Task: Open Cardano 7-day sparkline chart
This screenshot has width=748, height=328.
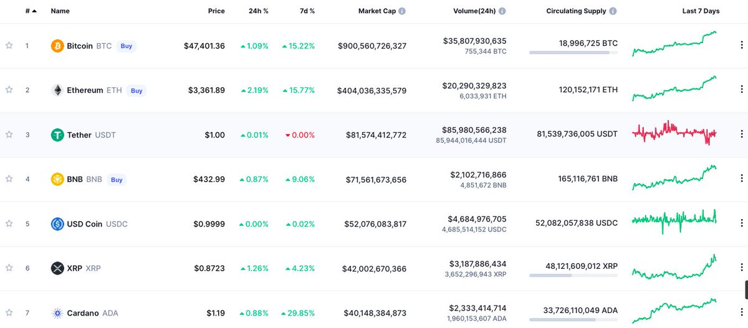Action: [674, 310]
